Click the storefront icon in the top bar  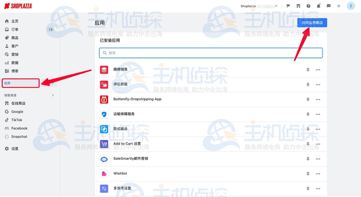point(298,6)
